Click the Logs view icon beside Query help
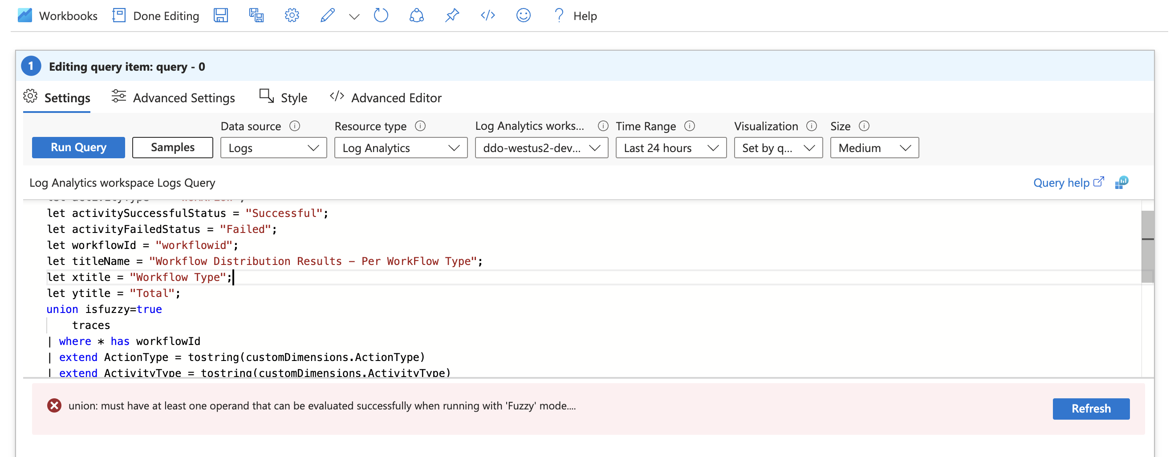 point(1122,183)
